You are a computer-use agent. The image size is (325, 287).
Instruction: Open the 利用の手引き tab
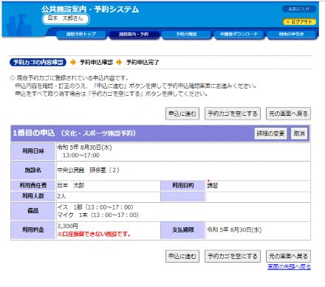click(x=291, y=34)
